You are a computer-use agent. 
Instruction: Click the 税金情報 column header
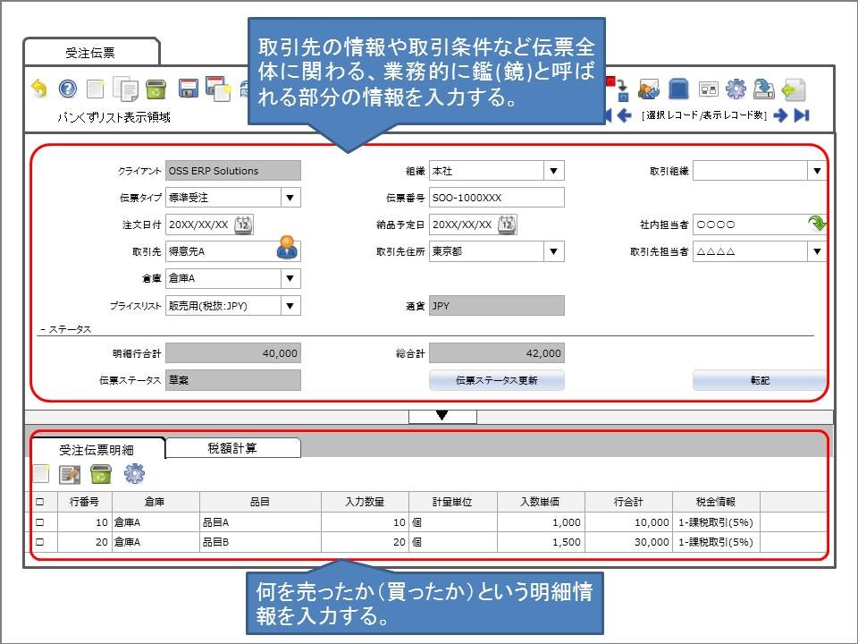[716, 502]
